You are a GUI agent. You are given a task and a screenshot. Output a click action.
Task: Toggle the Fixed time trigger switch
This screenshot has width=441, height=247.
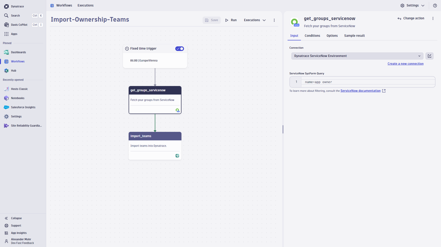(180, 49)
